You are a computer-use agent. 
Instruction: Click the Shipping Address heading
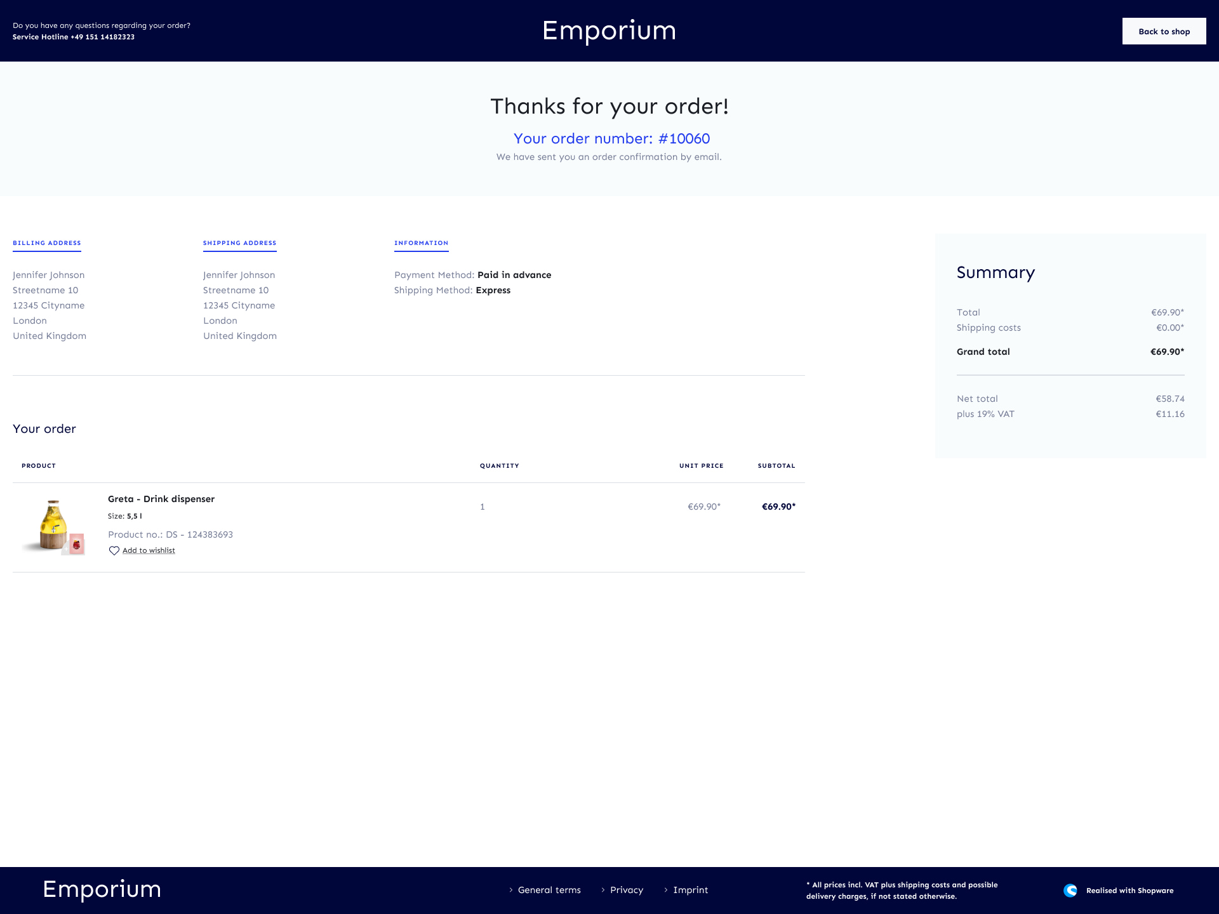[x=239, y=243]
